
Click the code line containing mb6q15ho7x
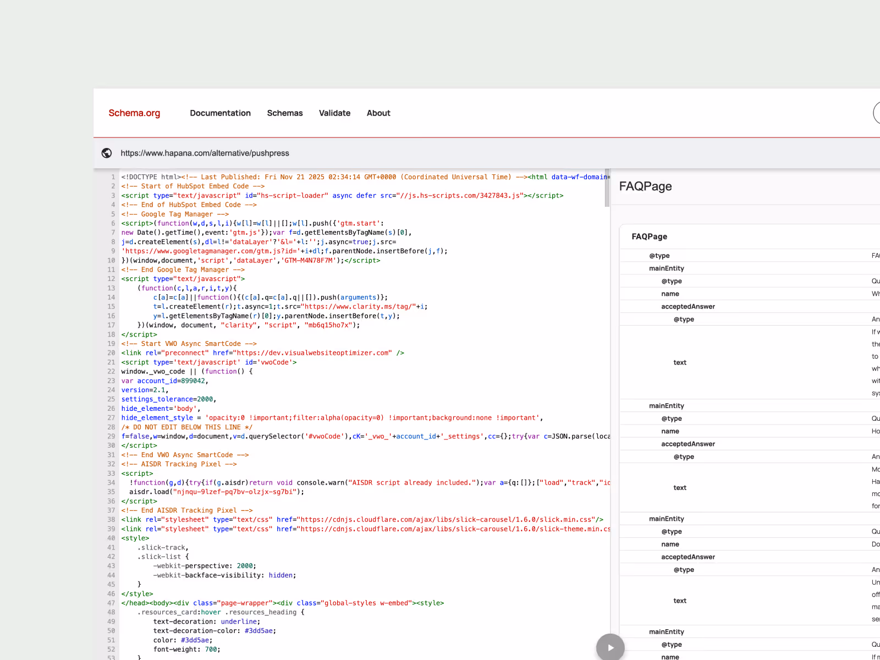click(x=249, y=325)
